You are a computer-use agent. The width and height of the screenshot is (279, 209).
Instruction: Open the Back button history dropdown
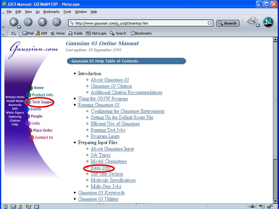(19, 27)
